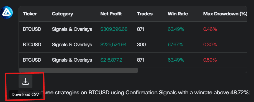The width and height of the screenshot is (254, 102).
Task: Click the Category column header
Action: pyautogui.click(x=62, y=14)
